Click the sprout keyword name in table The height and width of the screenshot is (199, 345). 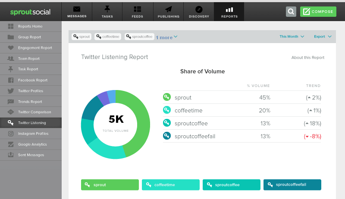(x=183, y=98)
